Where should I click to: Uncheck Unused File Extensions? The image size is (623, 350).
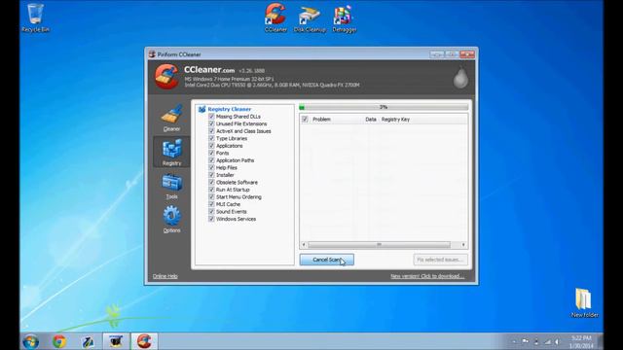pyautogui.click(x=211, y=123)
